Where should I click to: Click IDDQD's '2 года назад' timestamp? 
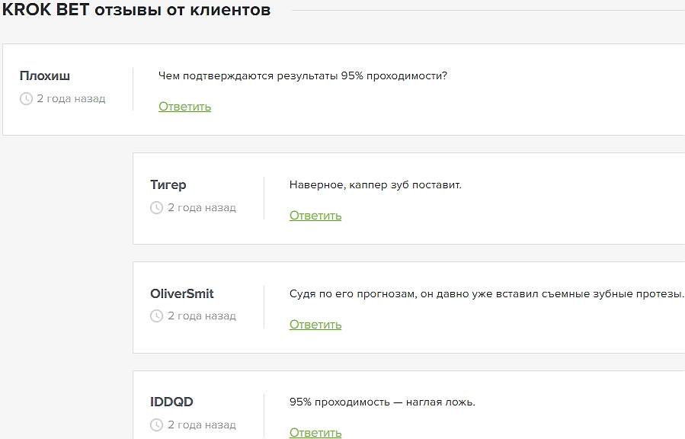[202, 425]
